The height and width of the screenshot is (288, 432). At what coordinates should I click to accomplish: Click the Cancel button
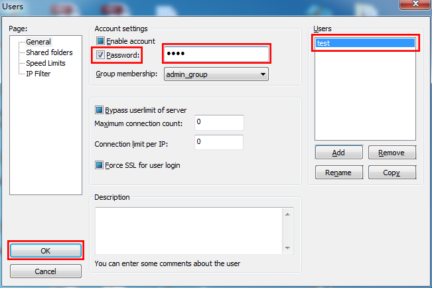click(45, 271)
